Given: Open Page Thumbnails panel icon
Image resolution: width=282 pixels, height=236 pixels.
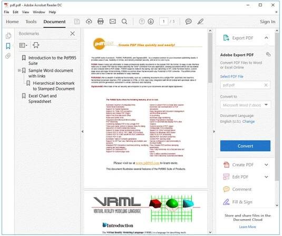Looking at the screenshot, I should click(x=8, y=36).
